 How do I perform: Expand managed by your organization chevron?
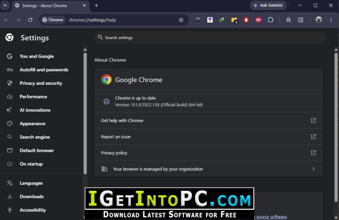tap(314, 169)
